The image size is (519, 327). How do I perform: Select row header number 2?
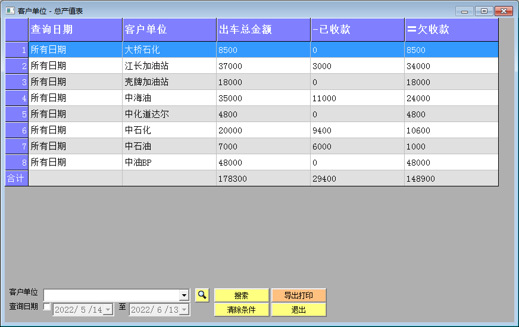point(17,66)
